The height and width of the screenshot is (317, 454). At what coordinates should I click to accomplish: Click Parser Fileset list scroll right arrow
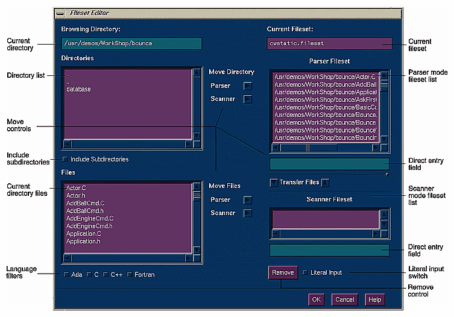click(376, 148)
